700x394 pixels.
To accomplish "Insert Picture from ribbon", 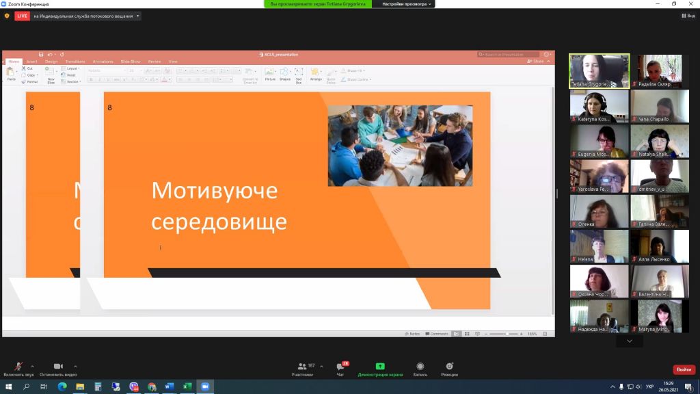I will 270,74.
